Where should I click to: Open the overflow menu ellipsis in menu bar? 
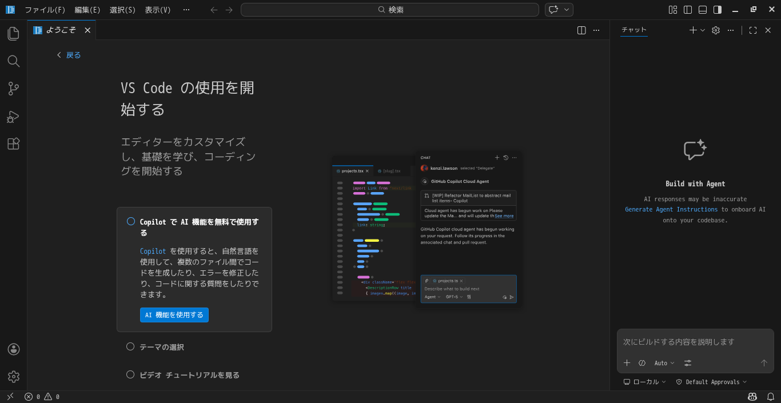point(186,10)
